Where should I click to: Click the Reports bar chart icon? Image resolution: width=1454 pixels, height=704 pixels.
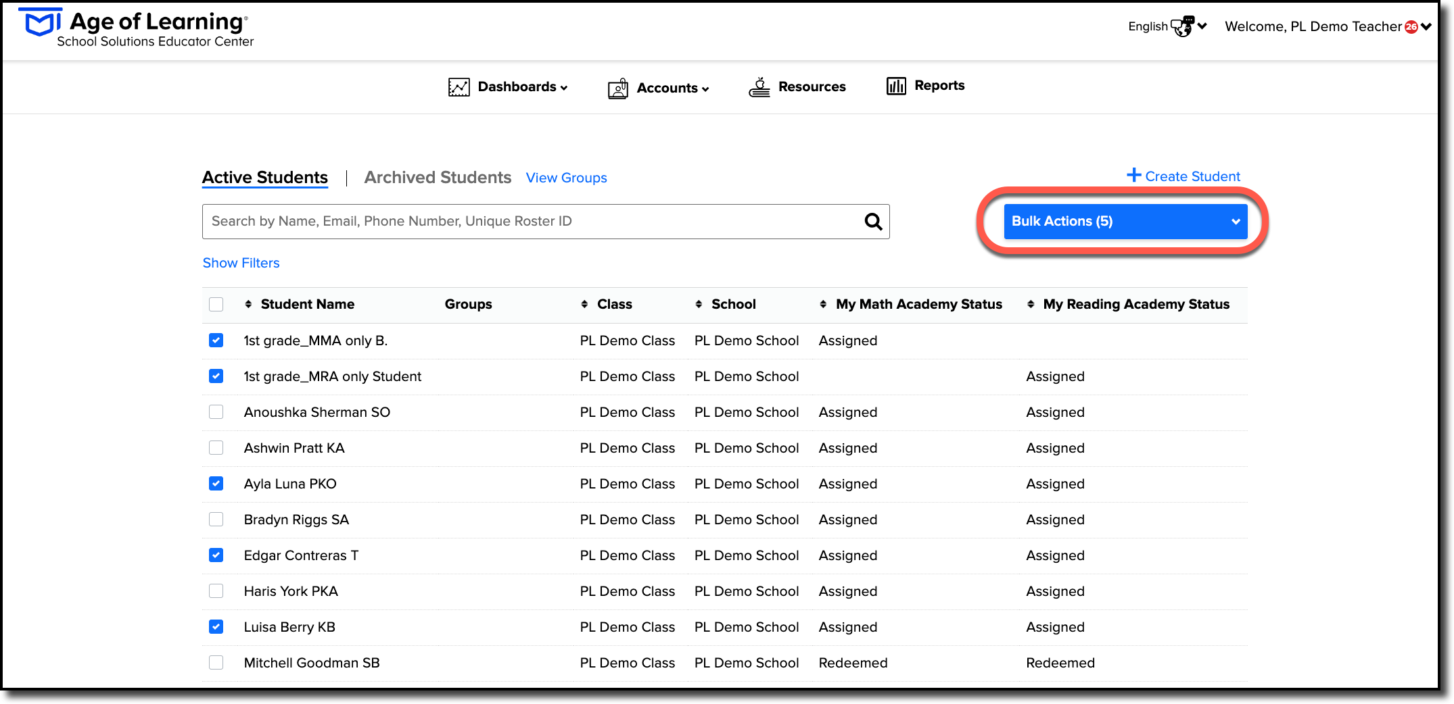point(896,86)
